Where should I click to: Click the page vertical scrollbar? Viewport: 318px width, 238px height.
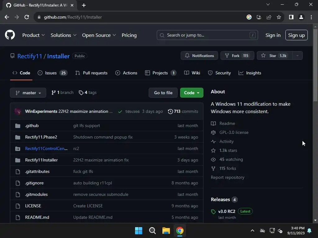click(x=315, y=65)
